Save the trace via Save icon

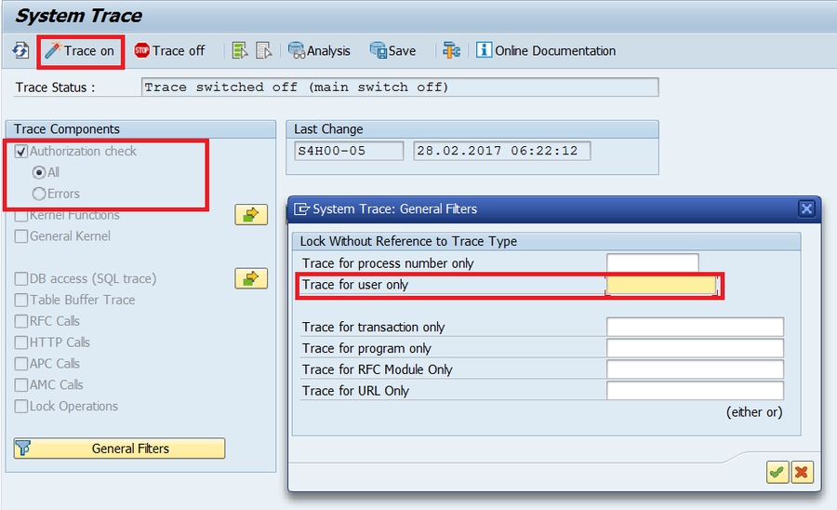pos(392,51)
